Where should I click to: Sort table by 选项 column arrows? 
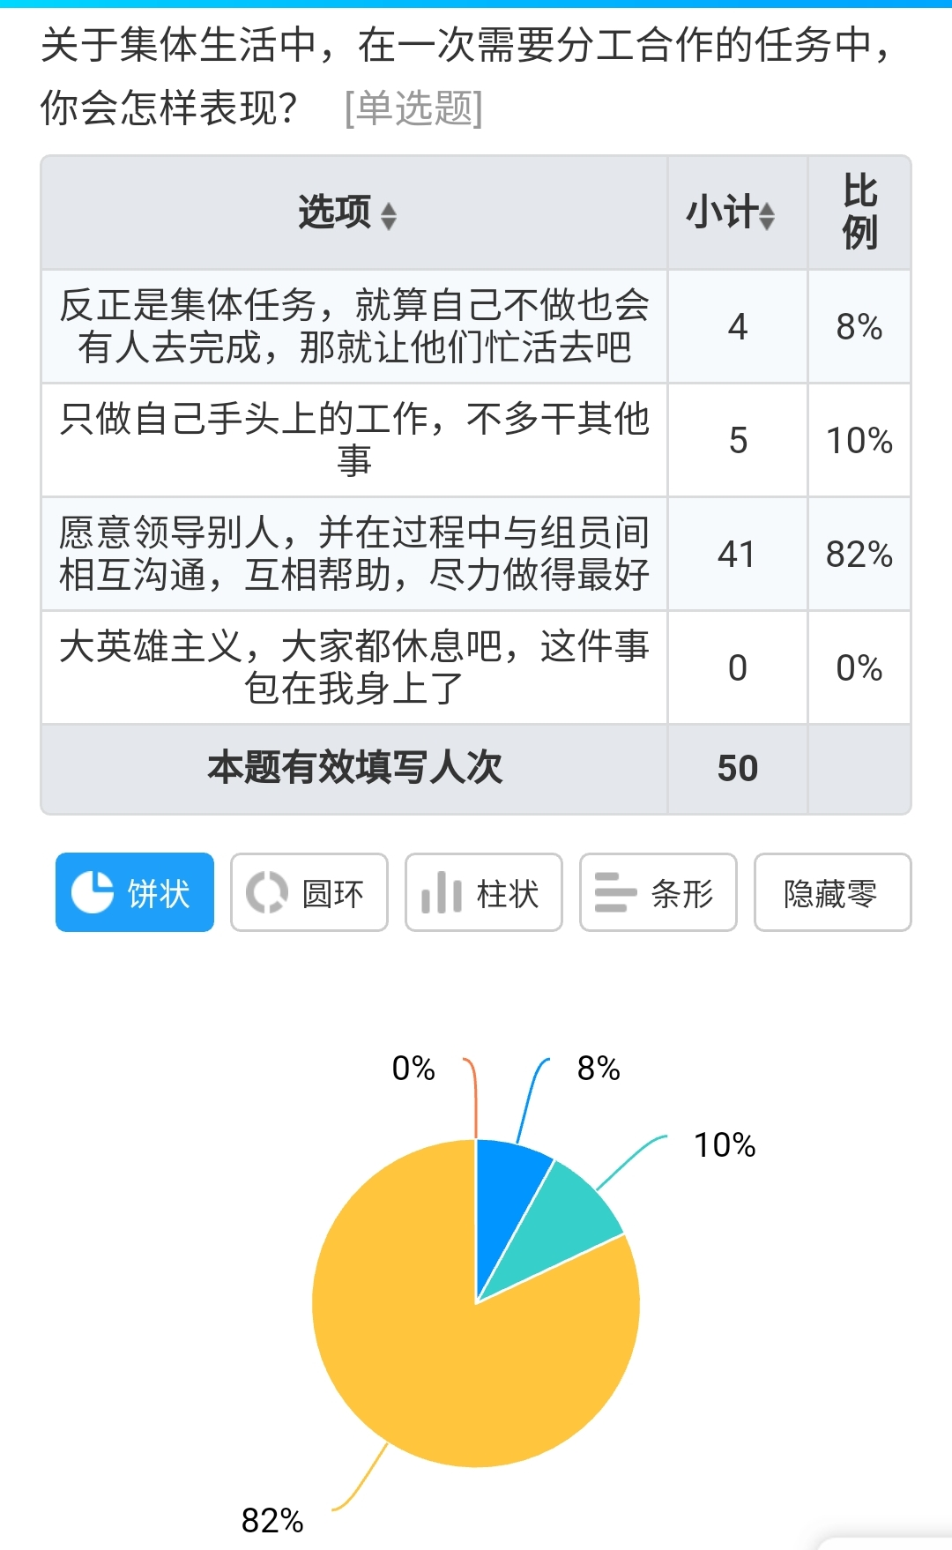pos(388,214)
